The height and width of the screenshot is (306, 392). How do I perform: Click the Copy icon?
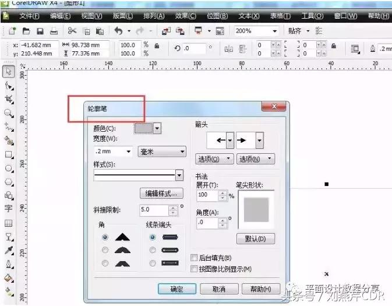87,31
